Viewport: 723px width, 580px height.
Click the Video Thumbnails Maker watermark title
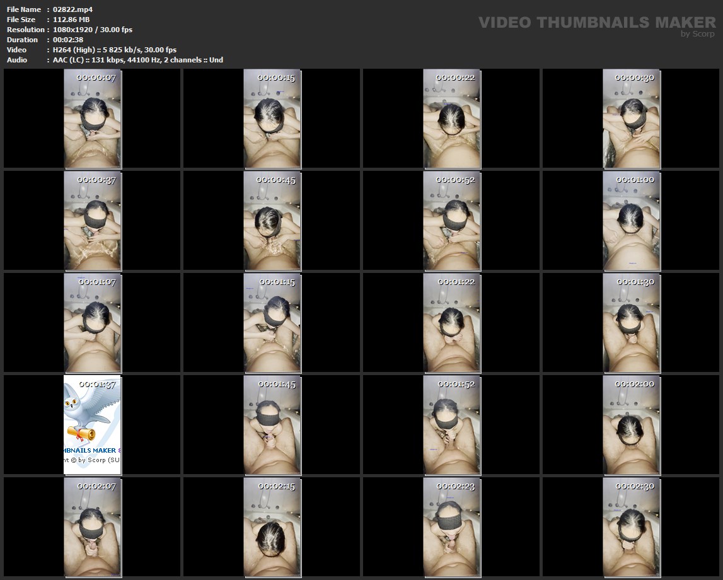pyautogui.click(x=596, y=22)
